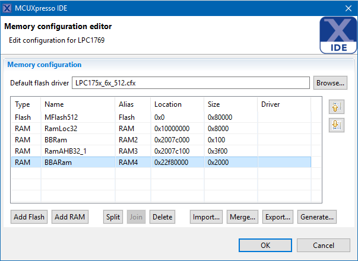358x261 pixels.
Task: Click the Add RAM button
Action: pyautogui.click(x=70, y=217)
